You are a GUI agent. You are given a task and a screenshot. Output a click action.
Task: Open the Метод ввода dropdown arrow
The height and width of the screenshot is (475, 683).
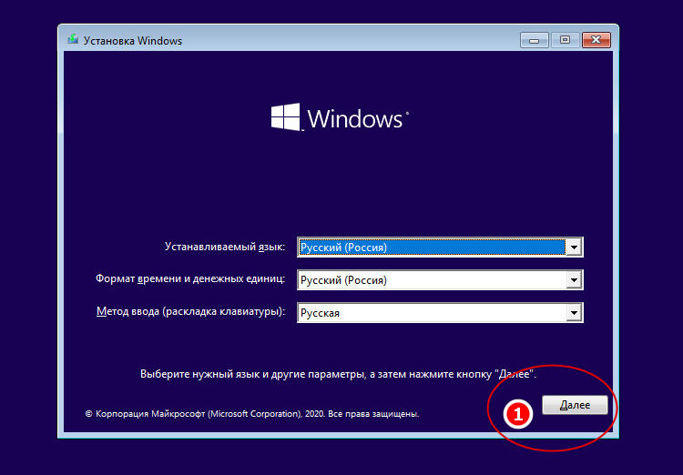tap(574, 313)
